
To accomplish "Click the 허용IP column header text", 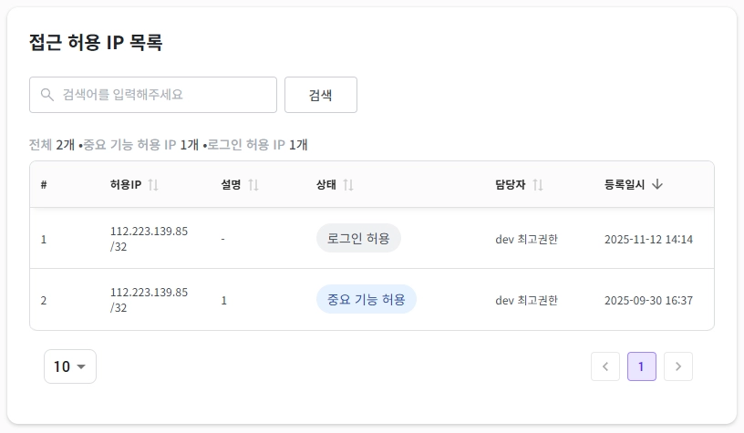I will pos(126,184).
